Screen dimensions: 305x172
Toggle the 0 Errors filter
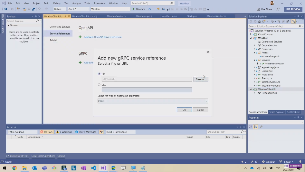46,132
